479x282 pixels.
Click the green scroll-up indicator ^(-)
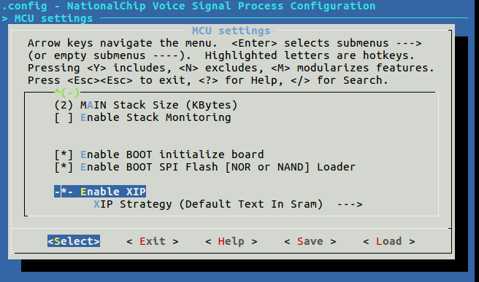67,92
